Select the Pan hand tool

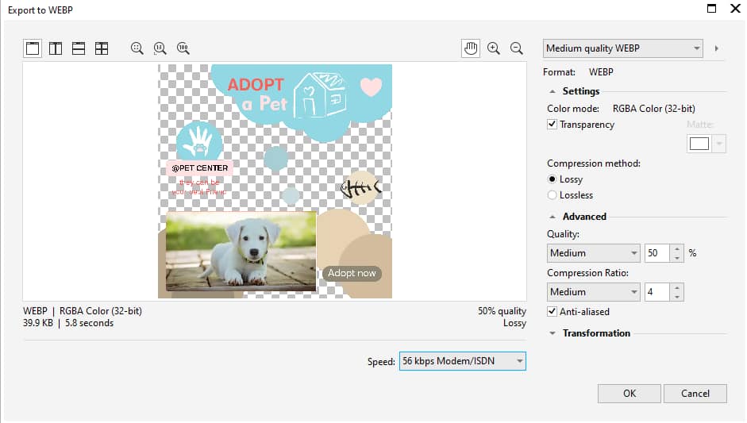click(471, 48)
